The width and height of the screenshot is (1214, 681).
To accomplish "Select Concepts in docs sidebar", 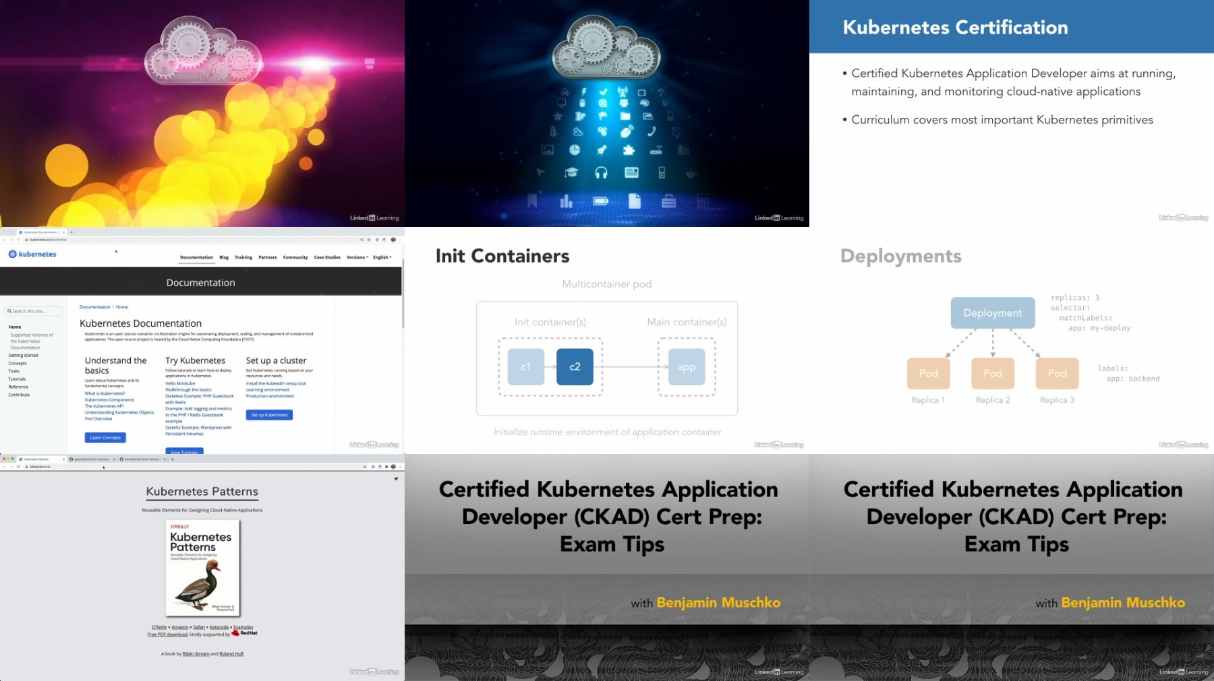I will pos(18,363).
